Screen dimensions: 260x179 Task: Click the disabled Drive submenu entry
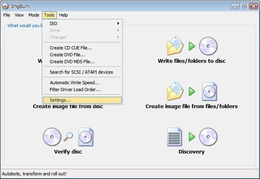point(83,30)
